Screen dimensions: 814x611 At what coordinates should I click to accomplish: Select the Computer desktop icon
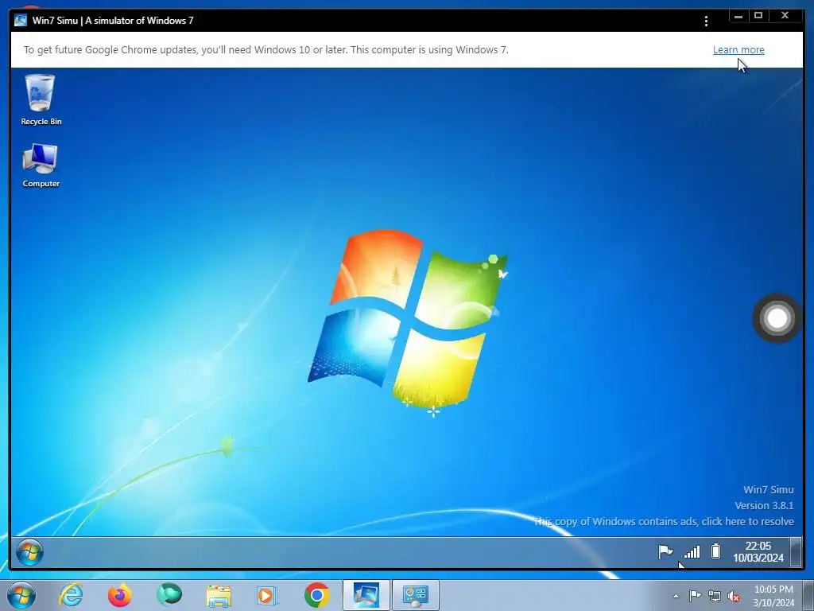[41, 165]
